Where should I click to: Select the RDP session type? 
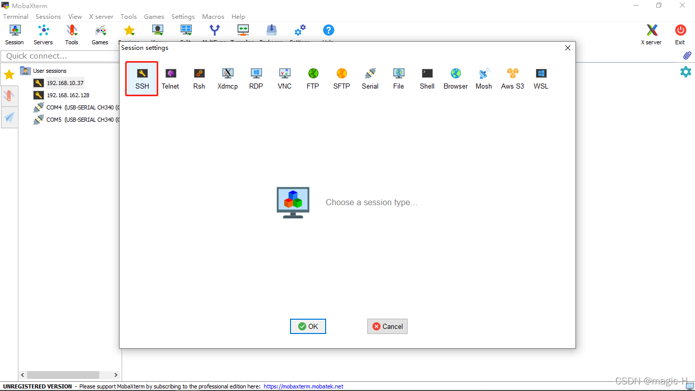pyautogui.click(x=256, y=79)
